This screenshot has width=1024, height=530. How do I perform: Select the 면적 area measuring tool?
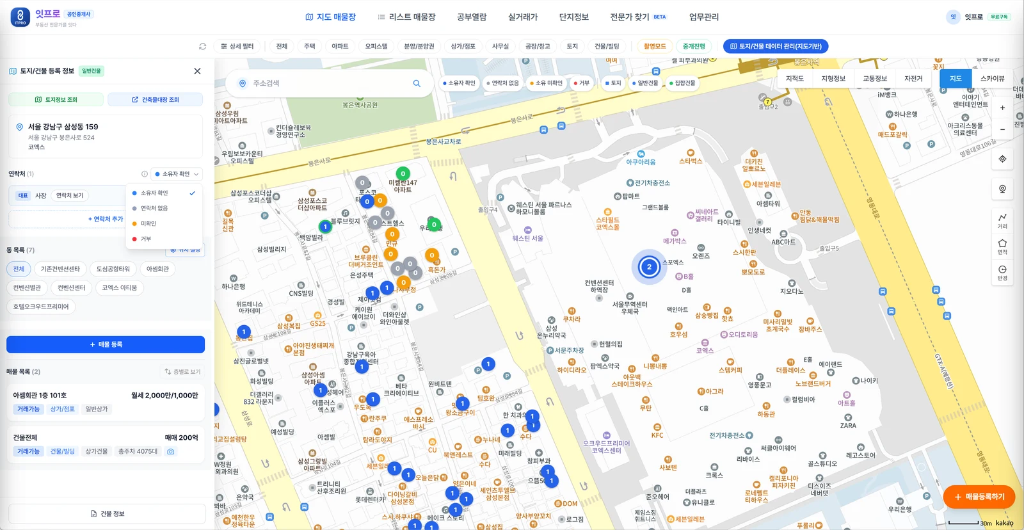(1002, 246)
